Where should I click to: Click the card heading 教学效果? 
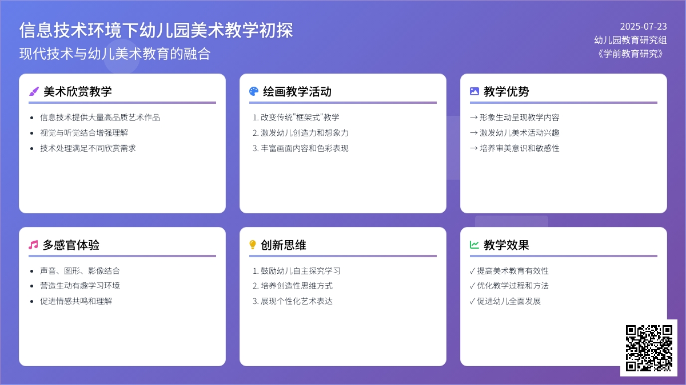(506, 245)
